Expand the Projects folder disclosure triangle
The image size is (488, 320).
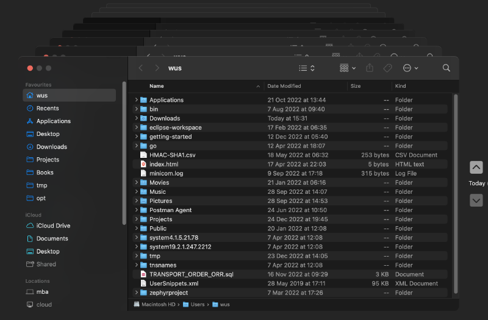(x=137, y=219)
